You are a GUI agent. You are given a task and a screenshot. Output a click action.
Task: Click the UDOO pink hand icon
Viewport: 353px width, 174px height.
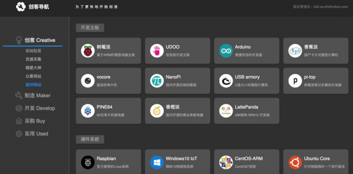pos(157,50)
